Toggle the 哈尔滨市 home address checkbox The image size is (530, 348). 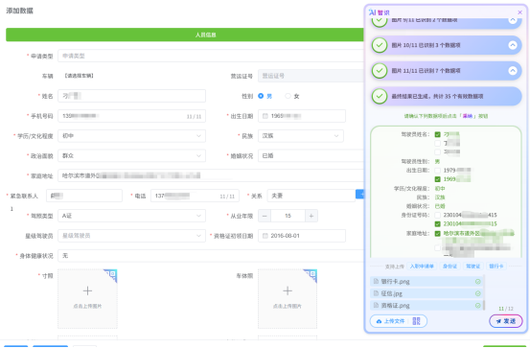(x=437, y=234)
